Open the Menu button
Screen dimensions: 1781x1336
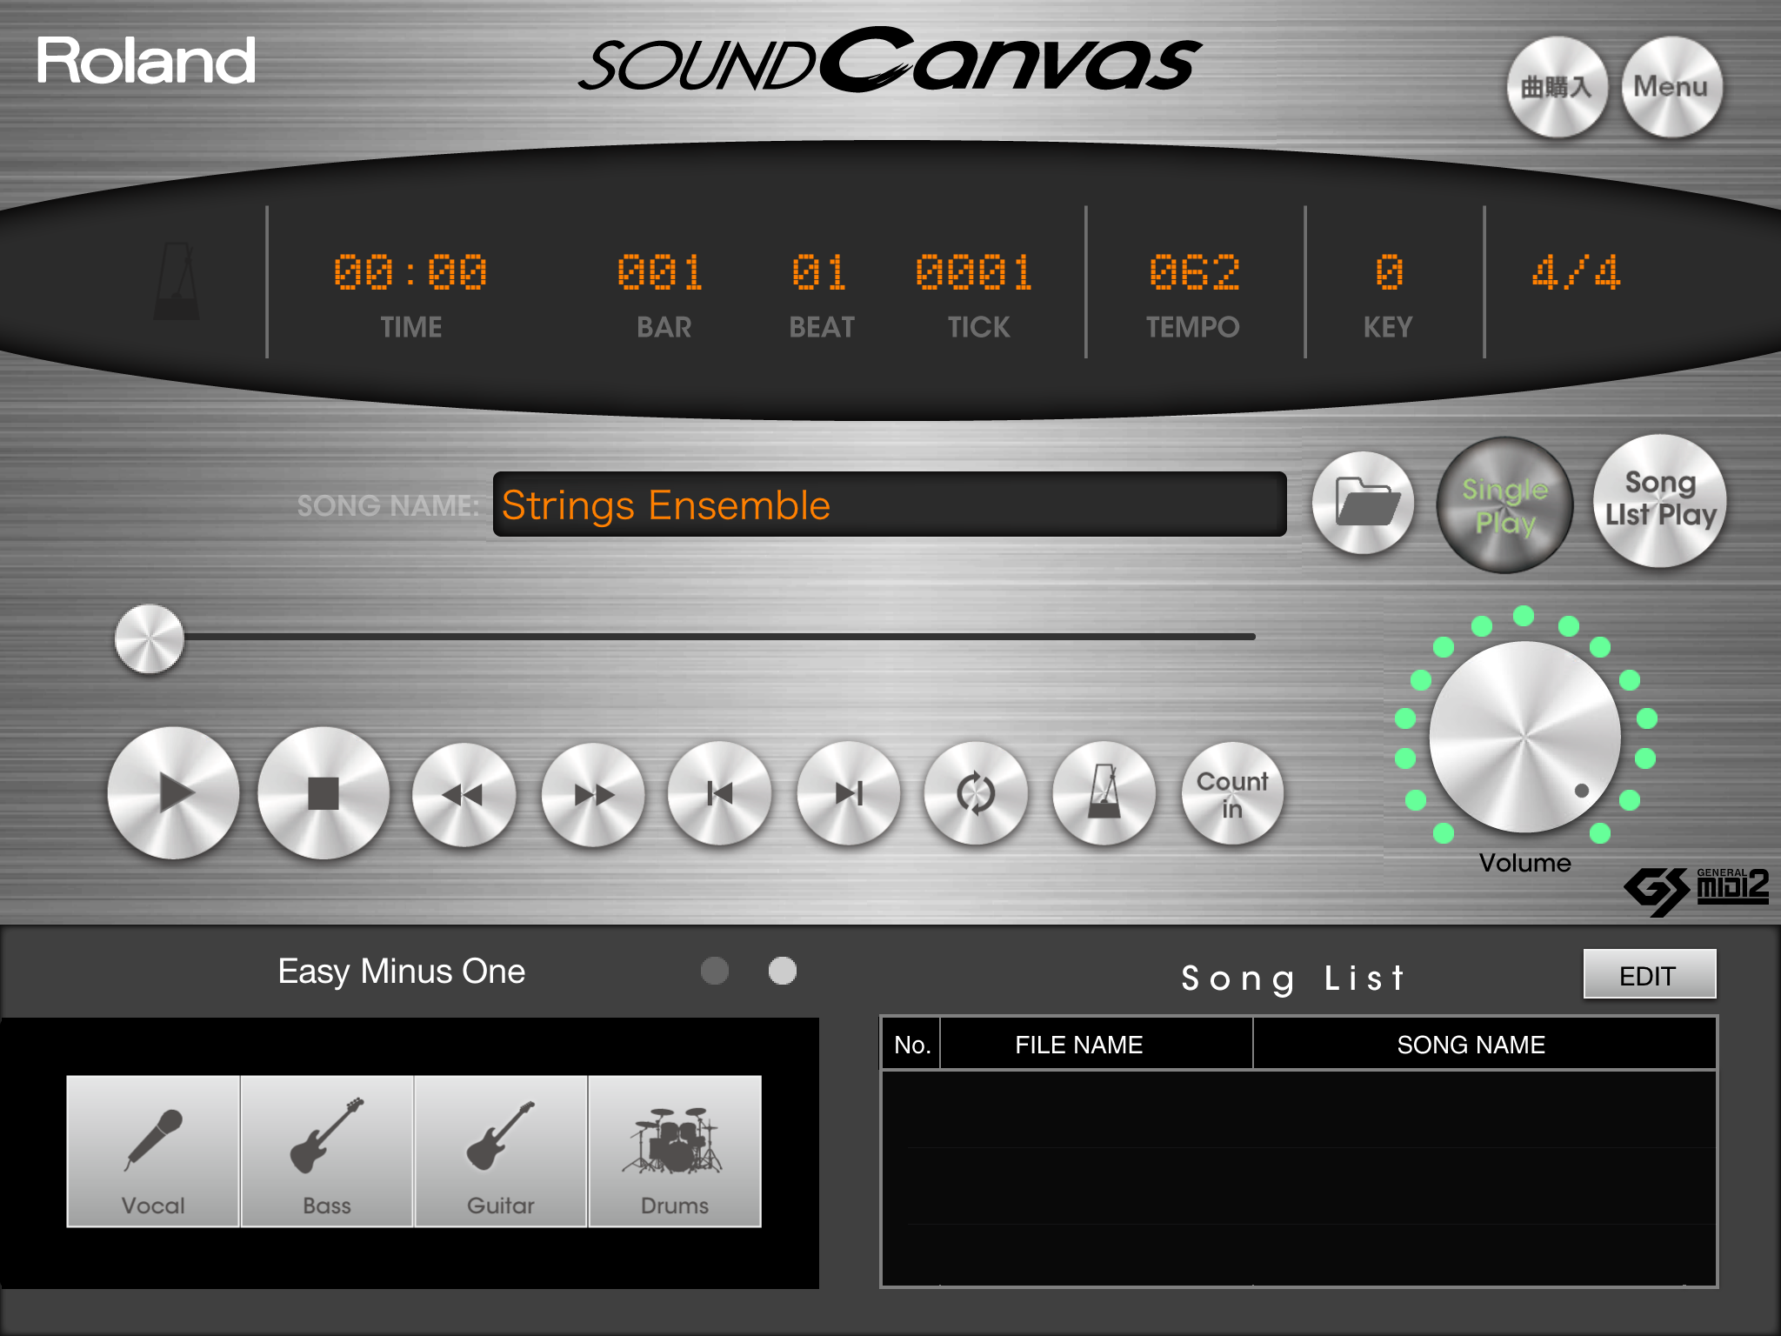[1671, 87]
